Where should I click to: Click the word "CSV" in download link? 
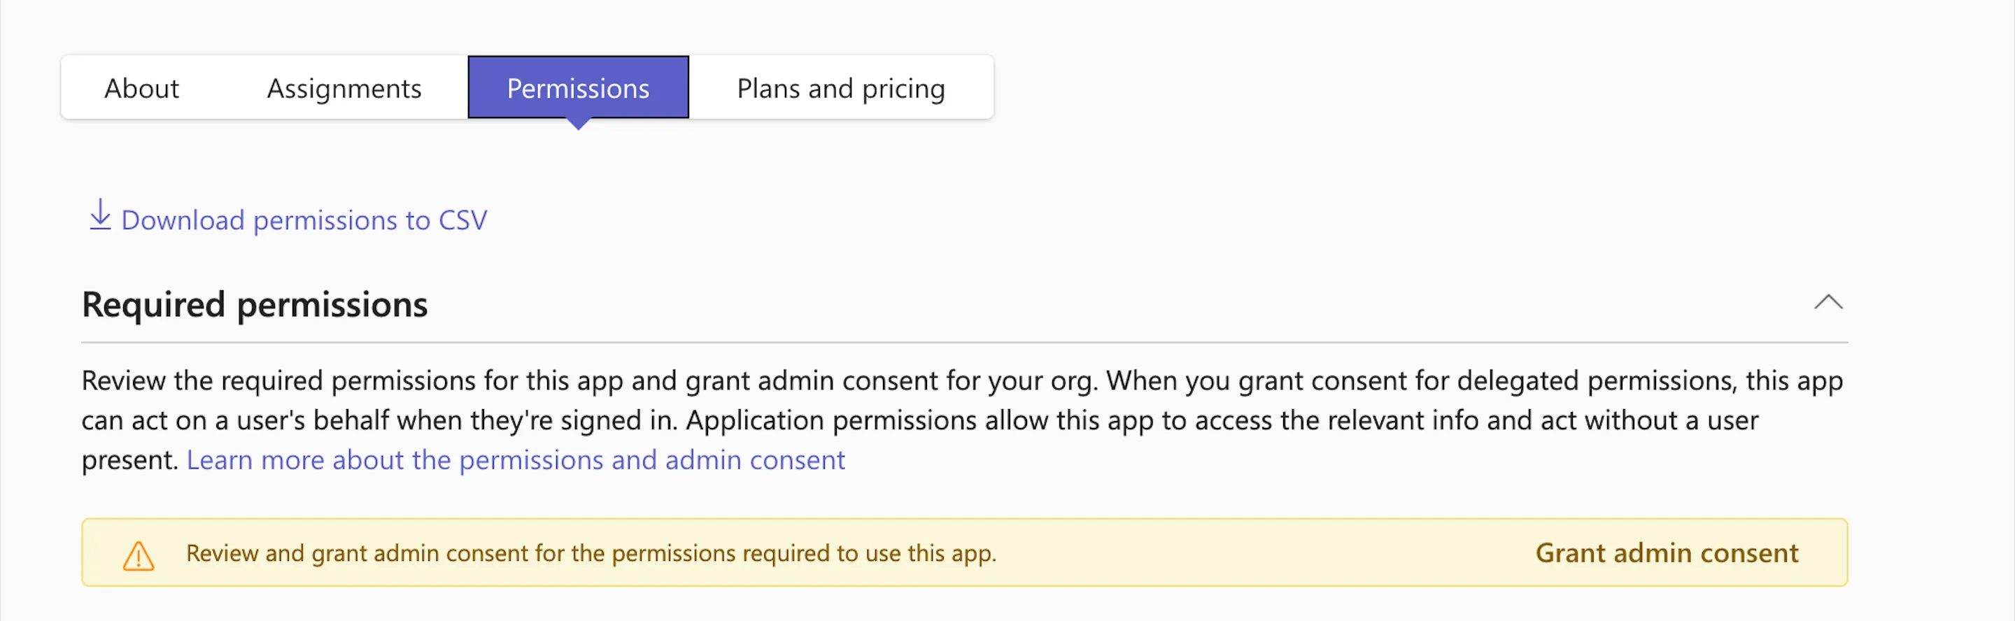pos(463,220)
